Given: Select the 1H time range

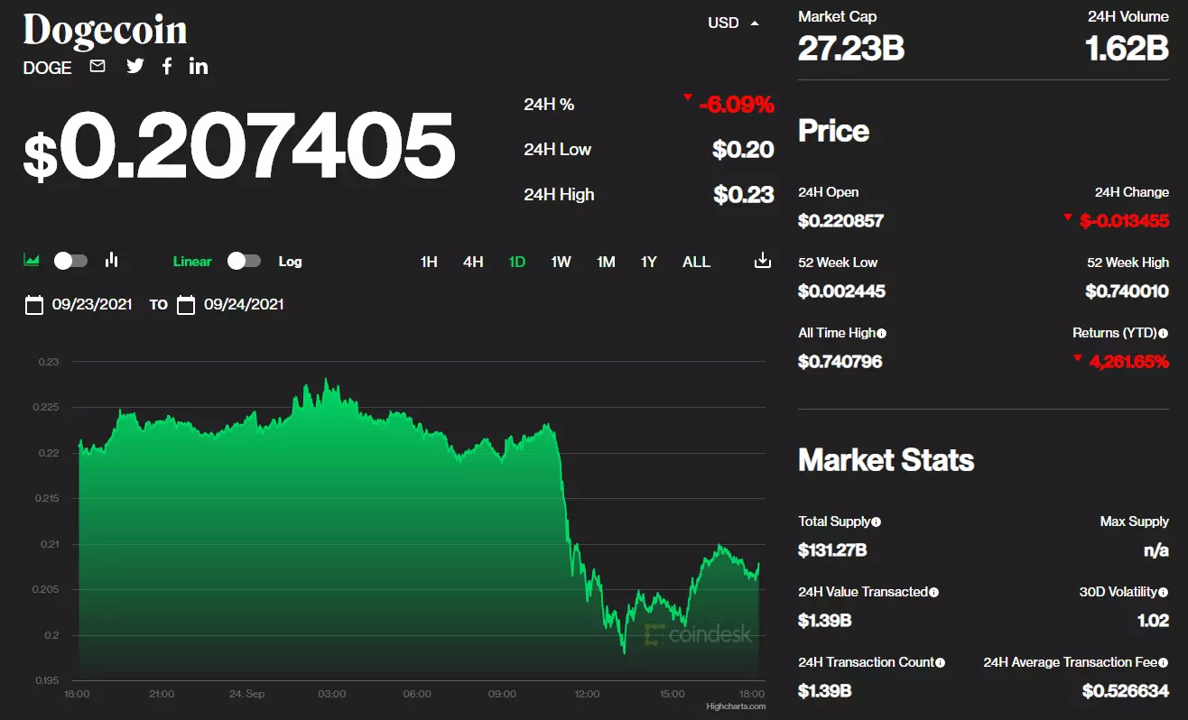Looking at the screenshot, I should (429, 262).
